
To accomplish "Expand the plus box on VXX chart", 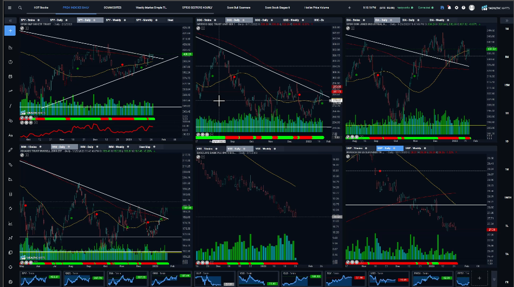I will [203, 157].
